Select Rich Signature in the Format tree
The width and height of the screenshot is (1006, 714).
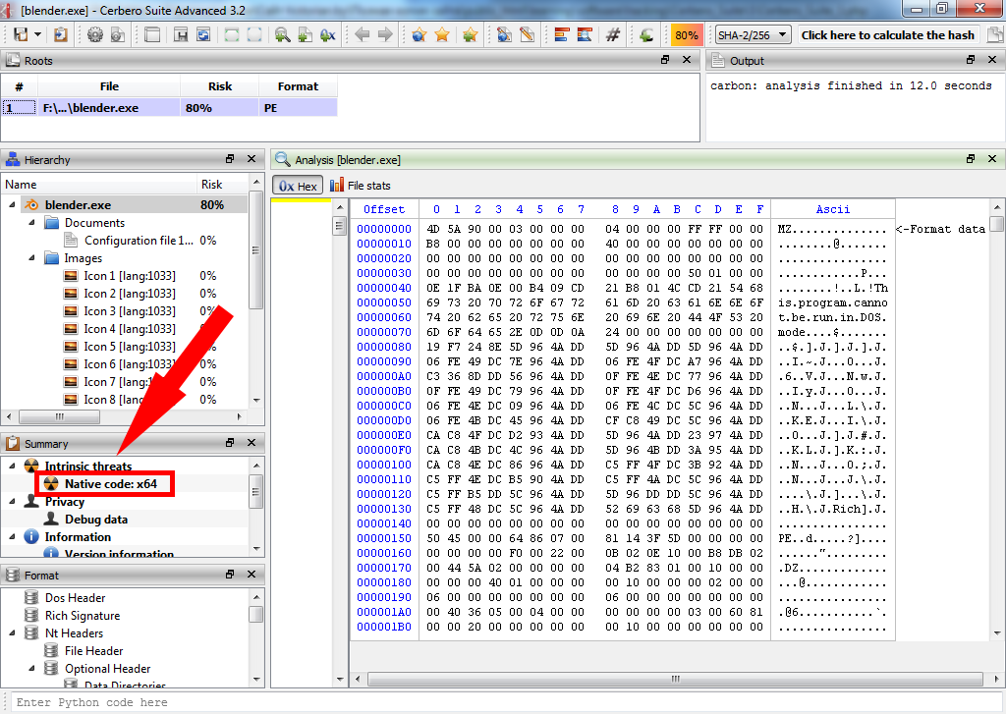[x=83, y=616]
